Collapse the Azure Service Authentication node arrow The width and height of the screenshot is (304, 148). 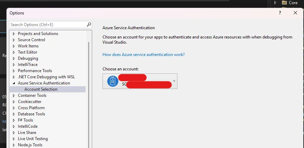14,83
